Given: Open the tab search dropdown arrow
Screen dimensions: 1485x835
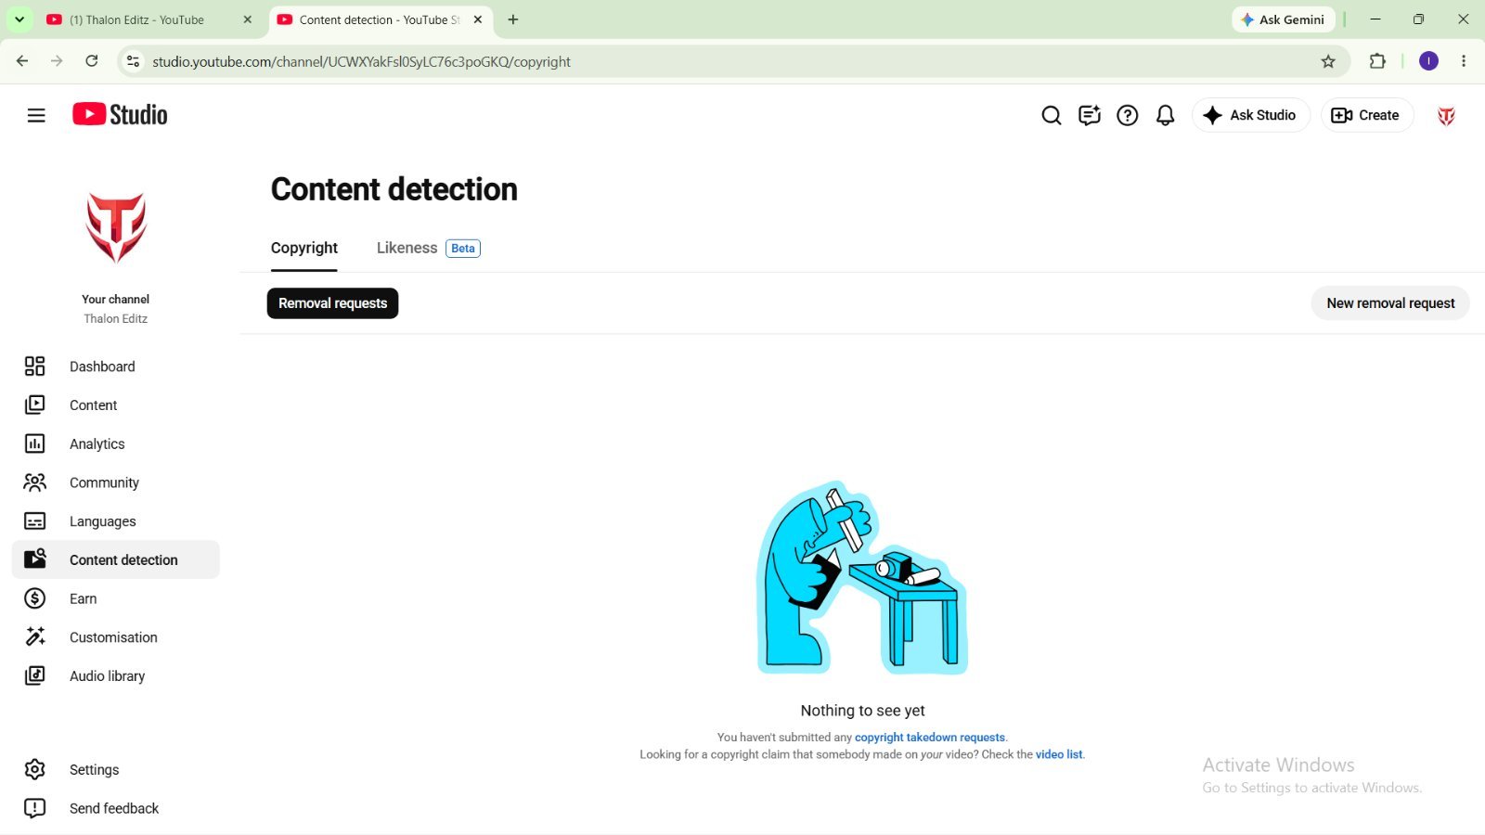Looking at the screenshot, I should click(x=19, y=19).
